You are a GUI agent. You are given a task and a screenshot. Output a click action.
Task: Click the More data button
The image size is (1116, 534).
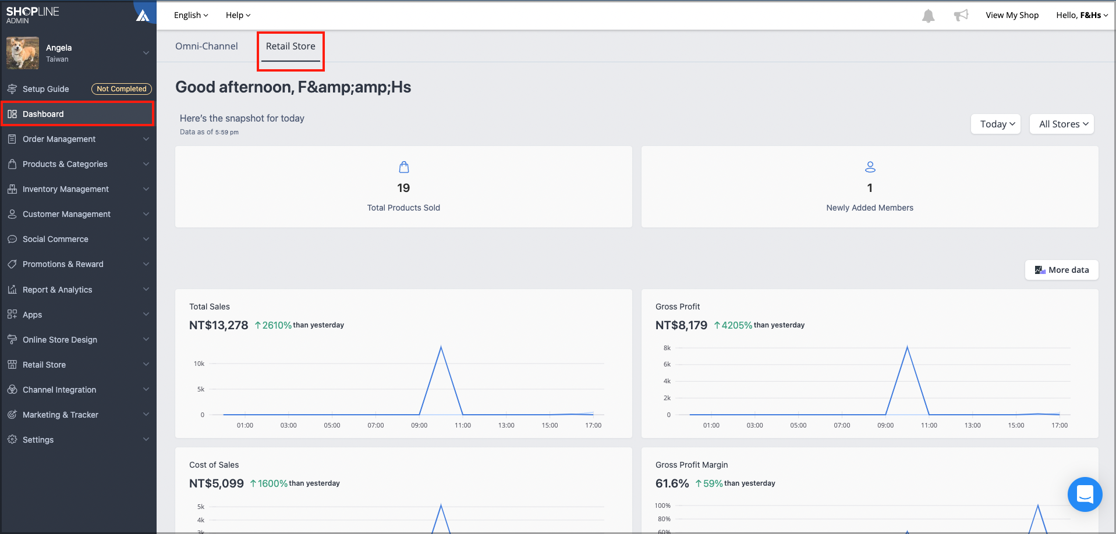pyautogui.click(x=1061, y=270)
